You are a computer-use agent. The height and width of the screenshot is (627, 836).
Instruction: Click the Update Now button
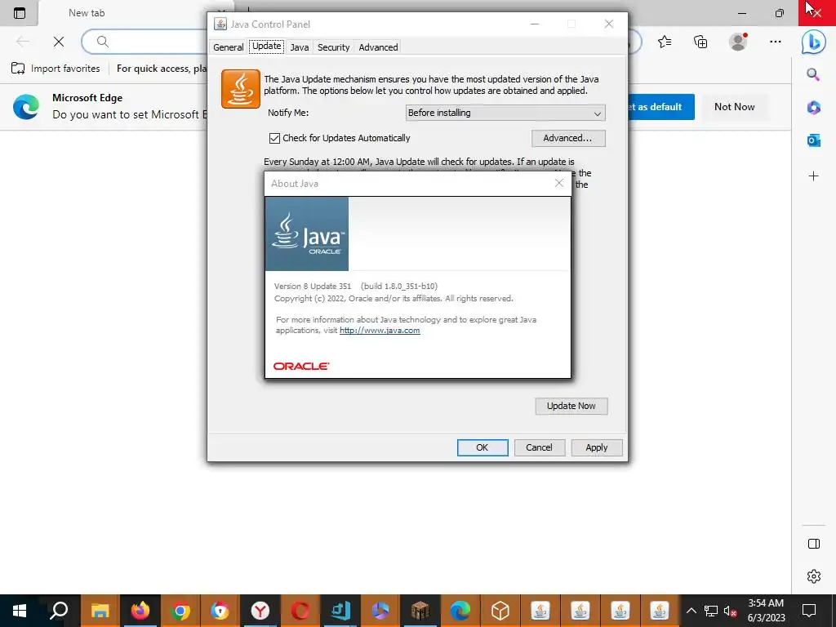571,406
